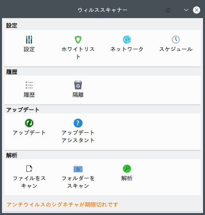Click the green 解析 magnifier icon
This screenshot has height=215, width=205.
coord(127,169)
